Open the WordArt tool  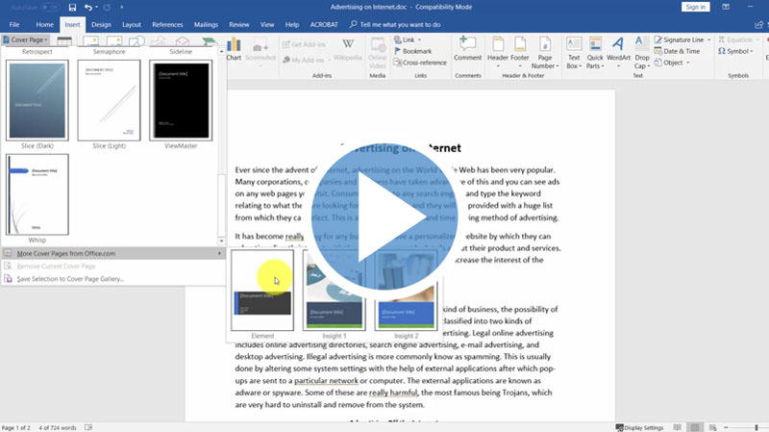[618, 49]
